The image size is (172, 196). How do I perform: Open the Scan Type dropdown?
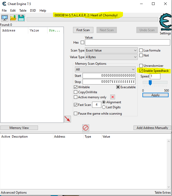tap(111, 50)
